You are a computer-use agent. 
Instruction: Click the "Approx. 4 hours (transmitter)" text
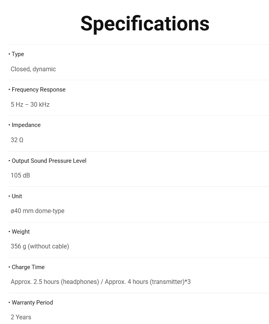[144, 282]
